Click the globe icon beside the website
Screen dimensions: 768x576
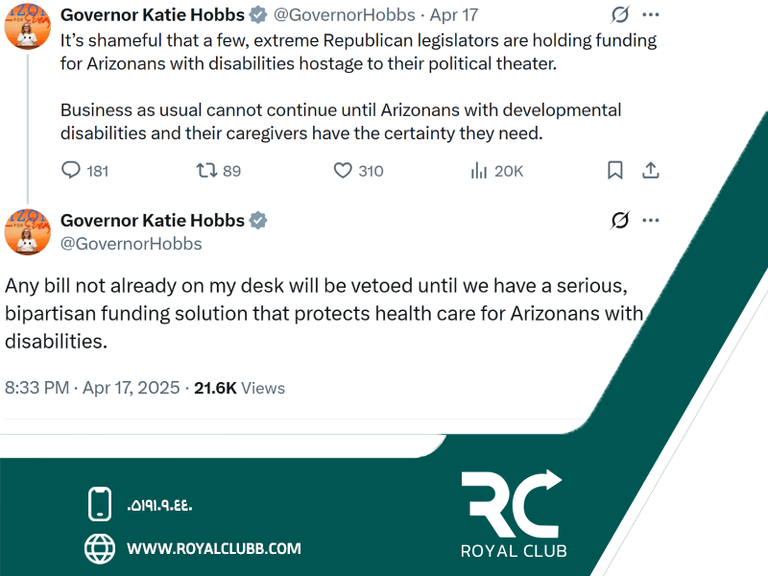(100, 548)
